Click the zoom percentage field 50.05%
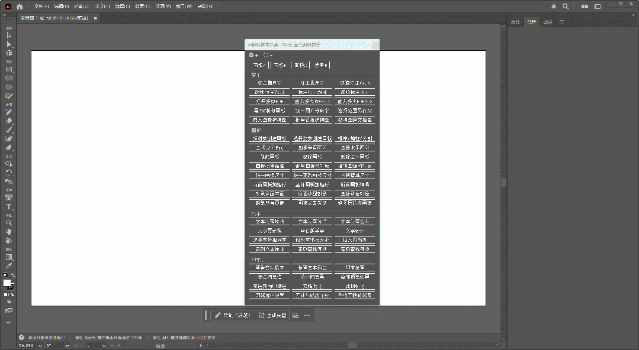639x350 pixels. (x=27, y=345)
